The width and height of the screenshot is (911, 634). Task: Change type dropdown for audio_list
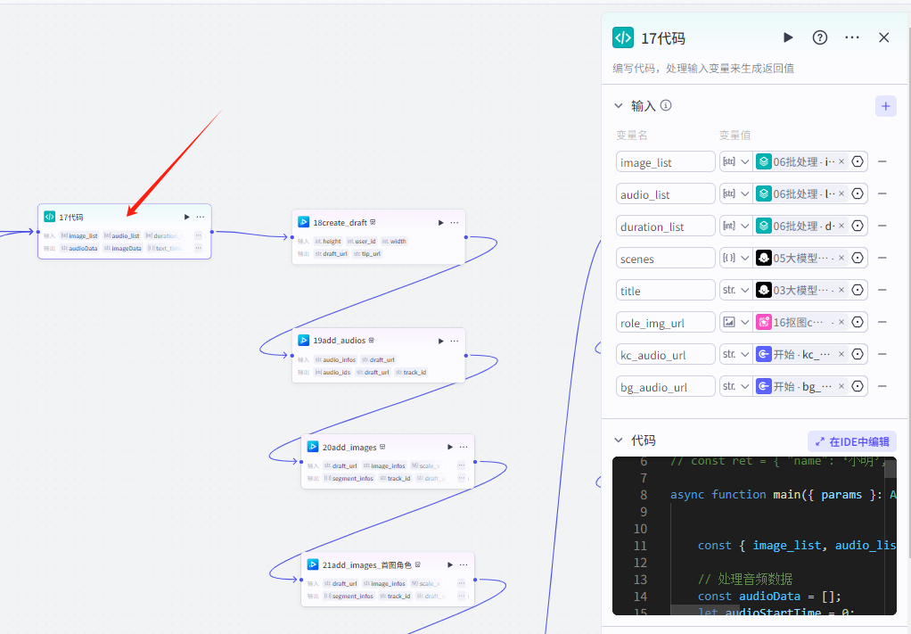(735, 194)
